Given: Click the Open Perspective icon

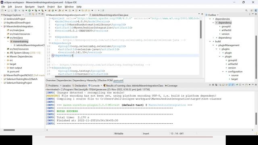Looking at the screenshot, I should [x=252, y=10].
